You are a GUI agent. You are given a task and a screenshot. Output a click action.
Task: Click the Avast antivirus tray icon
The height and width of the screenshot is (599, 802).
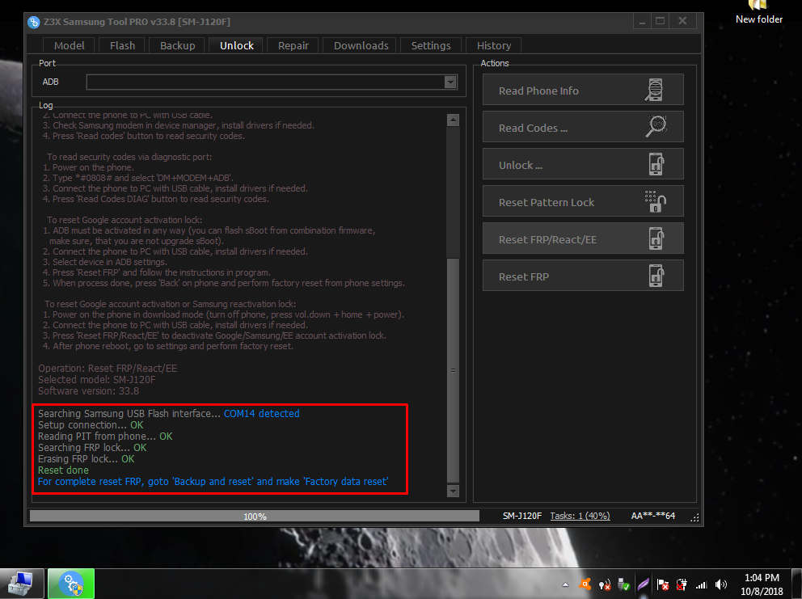585,584
